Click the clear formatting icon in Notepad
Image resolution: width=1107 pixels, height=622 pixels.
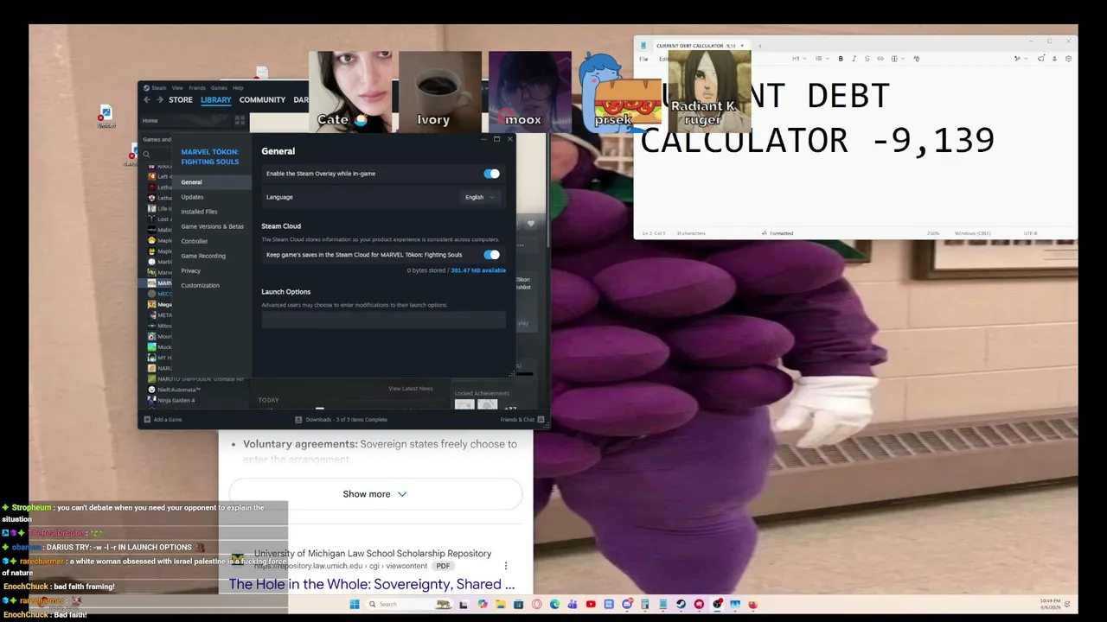pyautogui.click(x=917, y=59)
